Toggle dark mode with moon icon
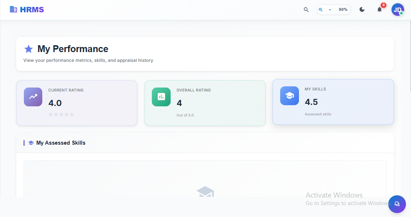Viewport: 411px width, 217px height. click(362, 10)
